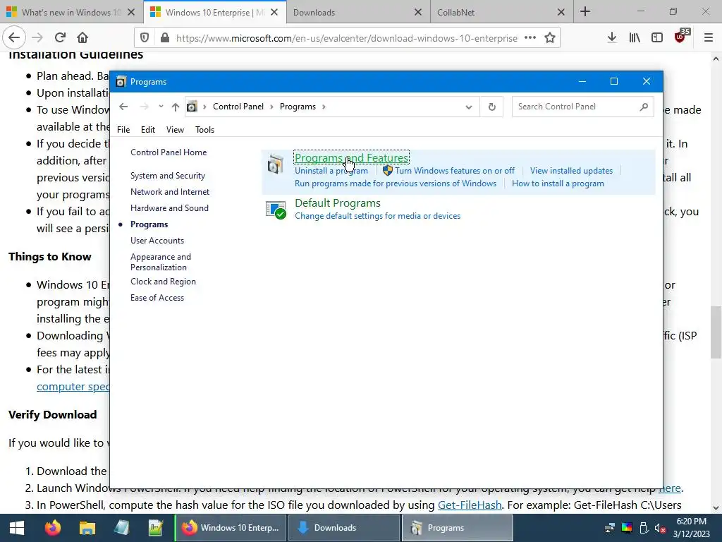Click volume muted icon in system tray
The image size is (722, 542).
point(660,528)
